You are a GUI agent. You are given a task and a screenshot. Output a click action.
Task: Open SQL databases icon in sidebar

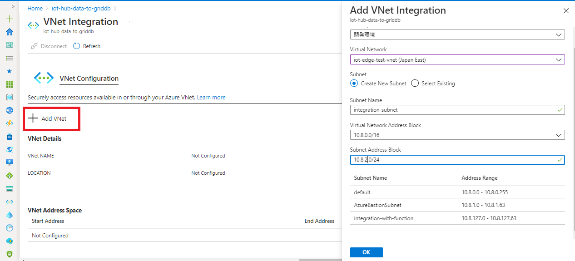tap(10, 137)
